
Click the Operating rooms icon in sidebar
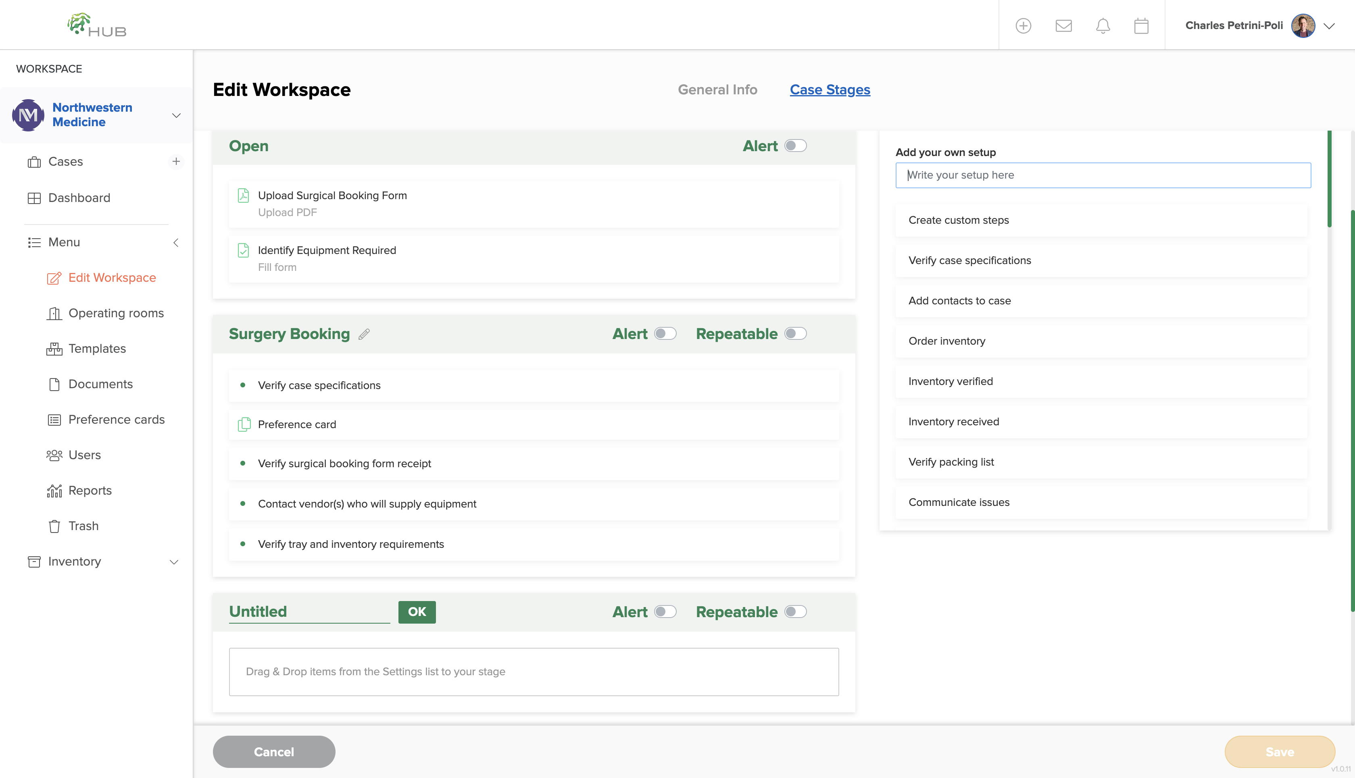(54, 313)
